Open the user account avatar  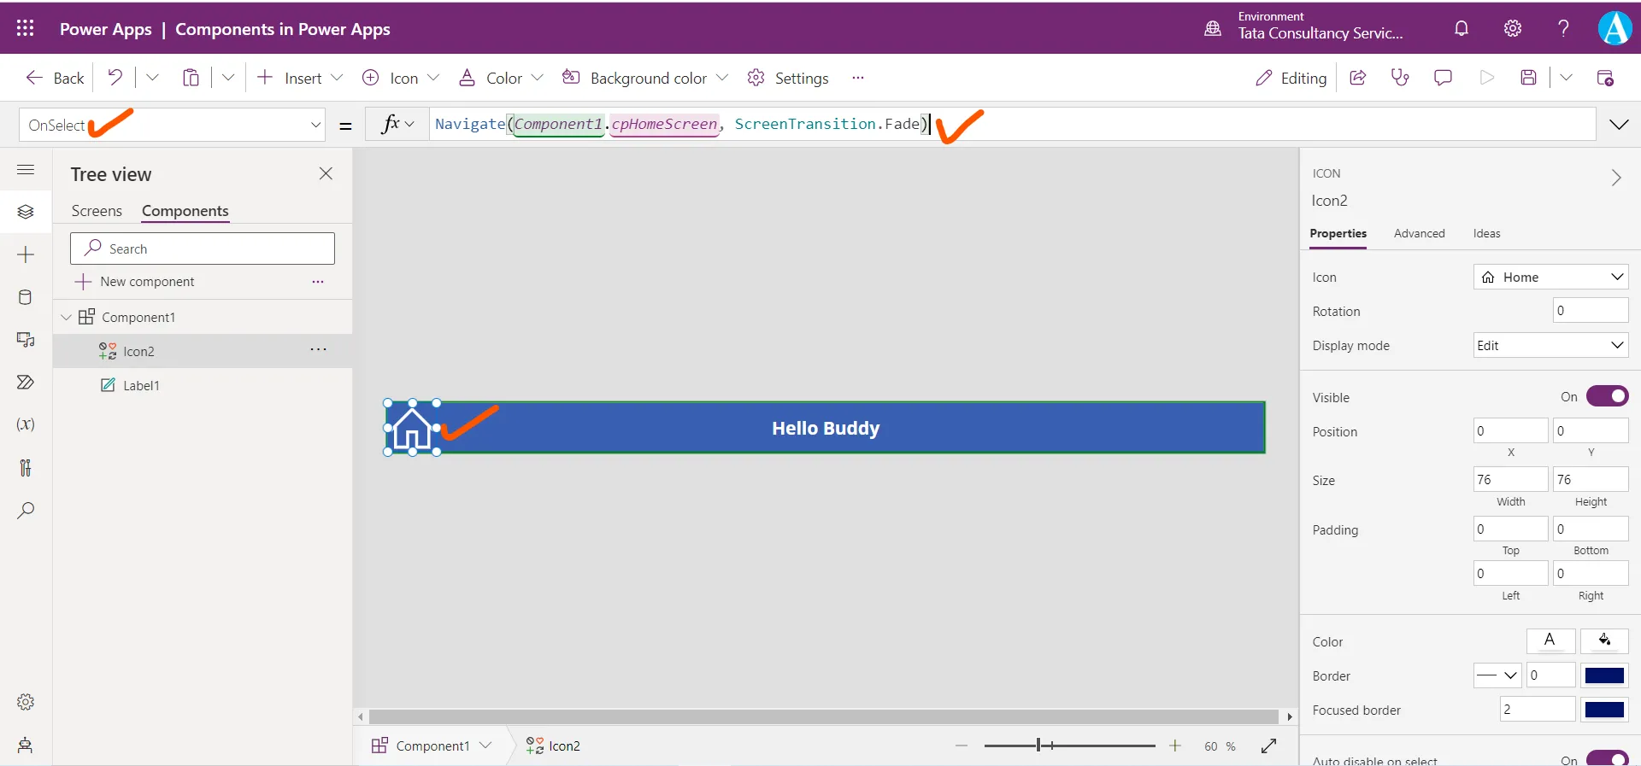coord(1615,28)
